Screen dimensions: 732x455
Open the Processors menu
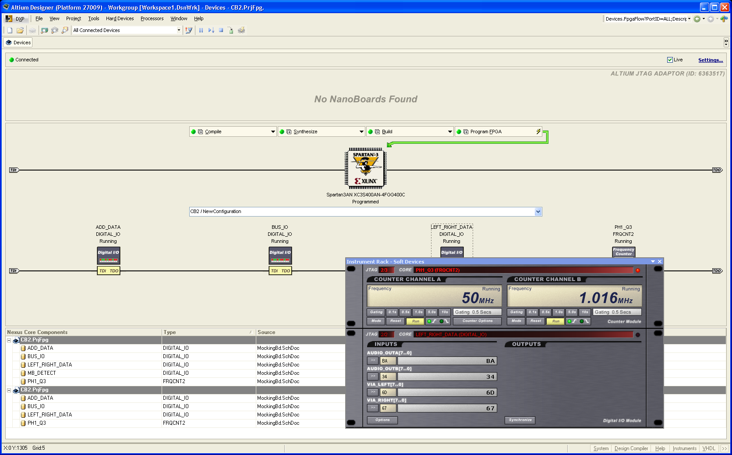[152, 18]
